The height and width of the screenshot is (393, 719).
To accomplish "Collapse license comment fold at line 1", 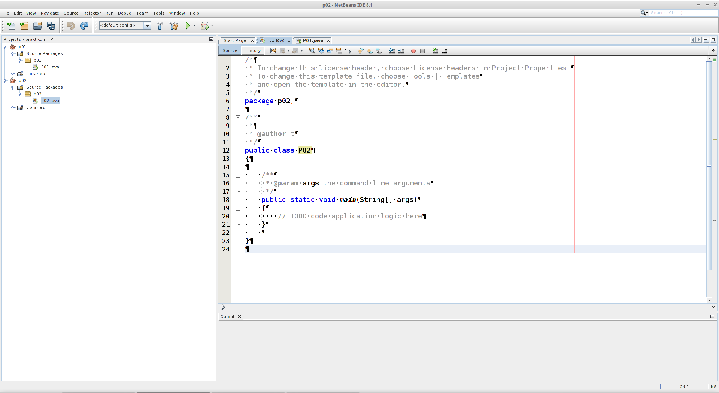I will click(x=238, y=60).
